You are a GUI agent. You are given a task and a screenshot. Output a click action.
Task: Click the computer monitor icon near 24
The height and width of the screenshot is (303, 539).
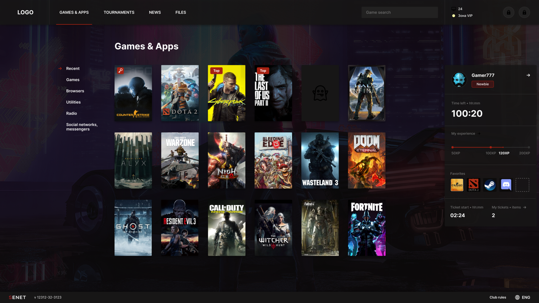point(454,9)
